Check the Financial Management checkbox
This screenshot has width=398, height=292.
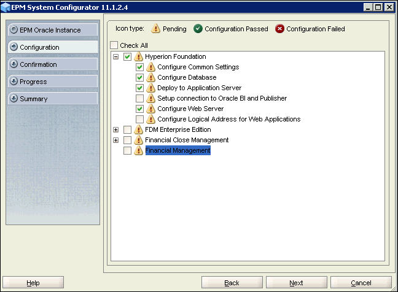click(127, 150)
